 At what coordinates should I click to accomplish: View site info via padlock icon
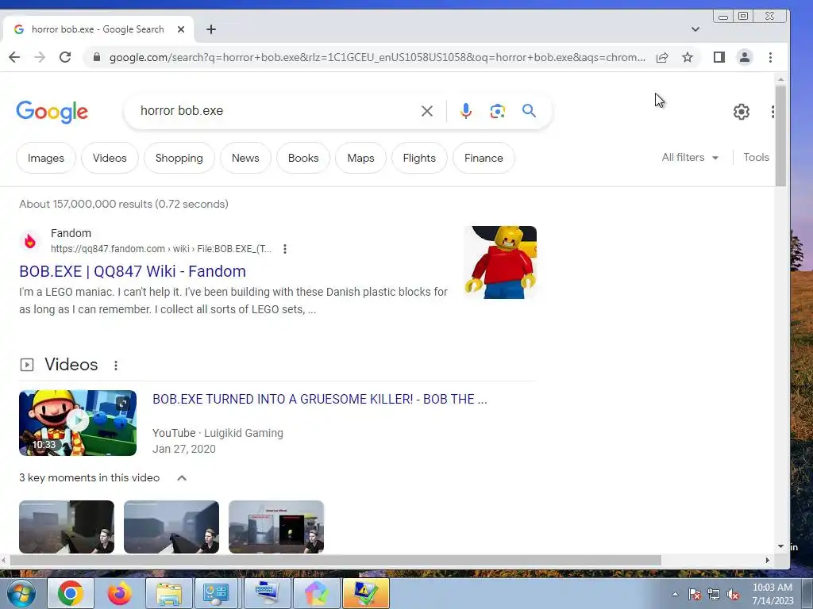96,57
